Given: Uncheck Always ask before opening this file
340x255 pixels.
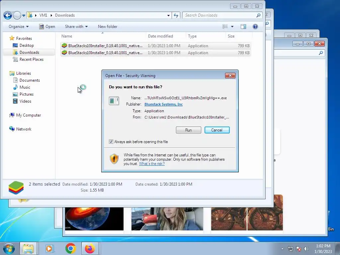Looking at the screenshot, I should 111,142.
